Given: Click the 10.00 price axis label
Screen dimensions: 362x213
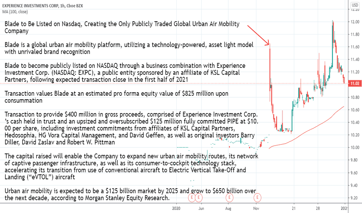Looking at the screenshot, I should [355, 148].
